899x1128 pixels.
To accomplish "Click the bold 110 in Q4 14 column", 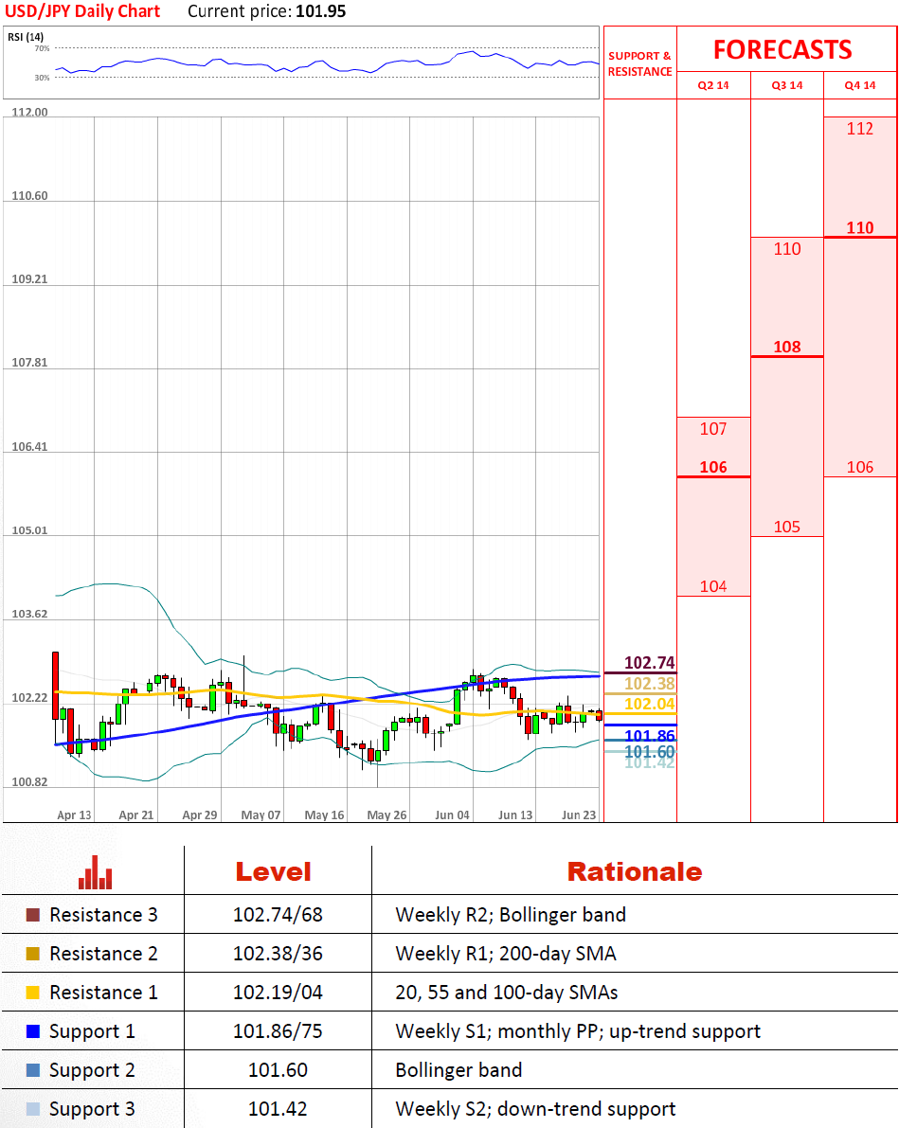I will 860,228.
